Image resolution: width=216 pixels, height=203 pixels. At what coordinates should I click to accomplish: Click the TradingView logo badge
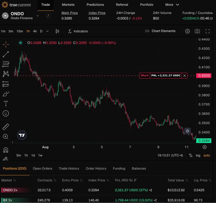pos(22,135)
